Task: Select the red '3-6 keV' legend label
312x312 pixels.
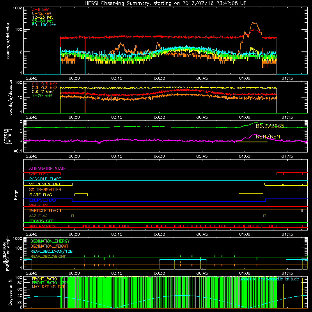Action: click(40, 9)
